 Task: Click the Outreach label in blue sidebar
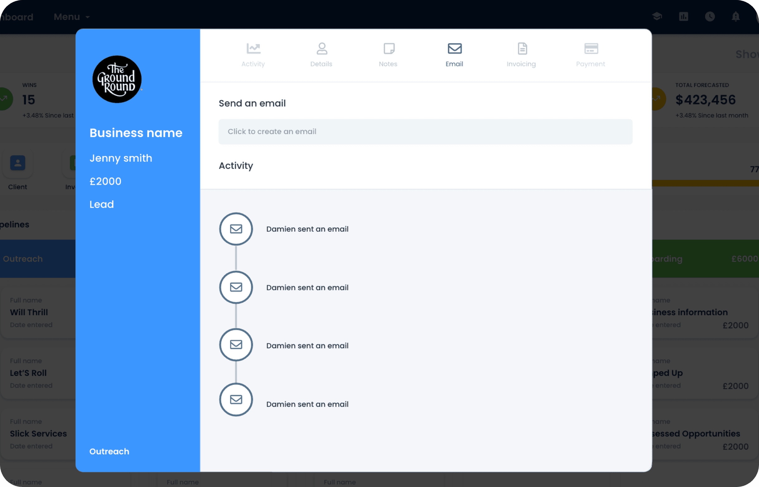(x=109, y=451)
